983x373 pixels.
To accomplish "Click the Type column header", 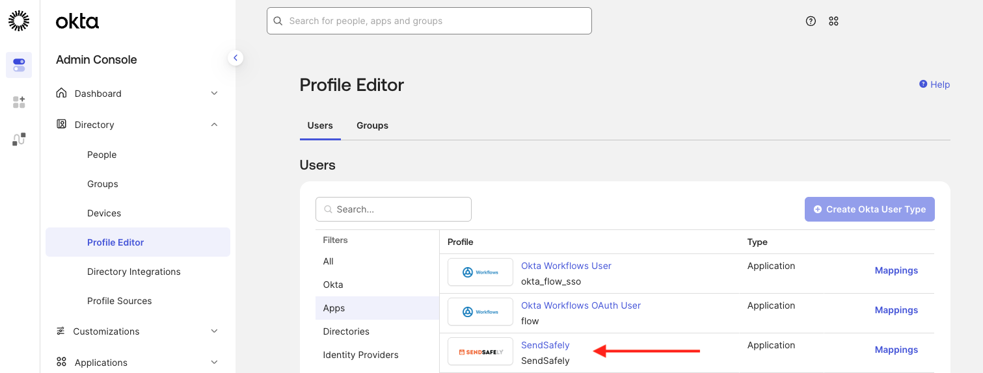I will [x=757, y=242].
